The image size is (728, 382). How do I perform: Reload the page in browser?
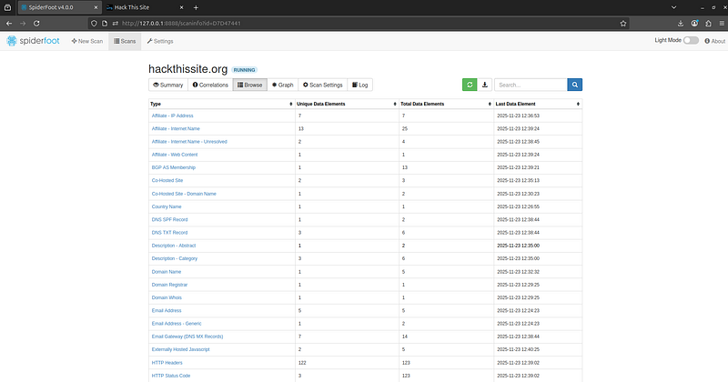tap(36, 24)
